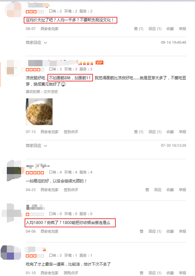Viewport: 195px width, 276px height.
Task: Click 赞 on the 04-23 review
Action: point(147,190)
